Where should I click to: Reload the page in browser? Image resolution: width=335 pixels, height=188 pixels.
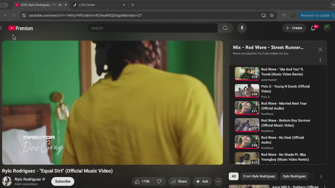pyautogui.click(x=14, y=15)
